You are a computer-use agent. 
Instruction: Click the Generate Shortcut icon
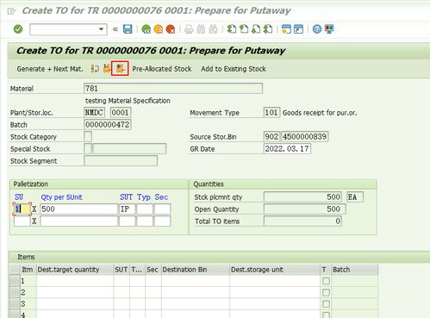pos(298,29)
